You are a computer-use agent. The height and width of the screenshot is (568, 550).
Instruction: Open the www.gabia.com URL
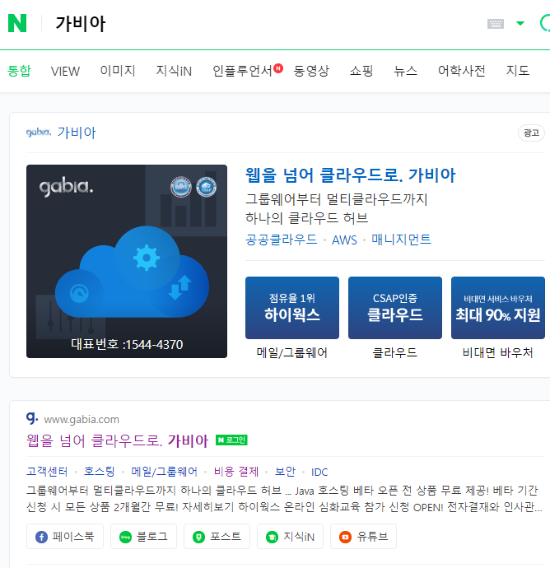(x=82, y=420)
